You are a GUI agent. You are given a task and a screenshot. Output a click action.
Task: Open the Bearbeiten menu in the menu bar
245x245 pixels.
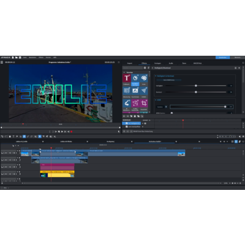(x=32, y=58)
